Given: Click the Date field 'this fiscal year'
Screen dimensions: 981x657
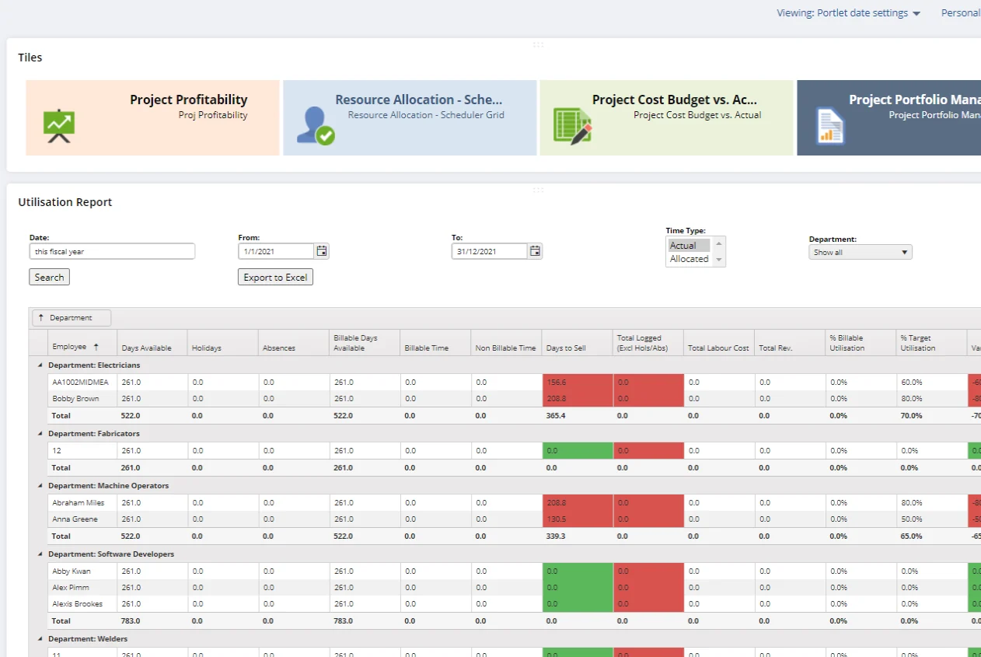Looking at the screenshot, I should click(x=112, y=251).
